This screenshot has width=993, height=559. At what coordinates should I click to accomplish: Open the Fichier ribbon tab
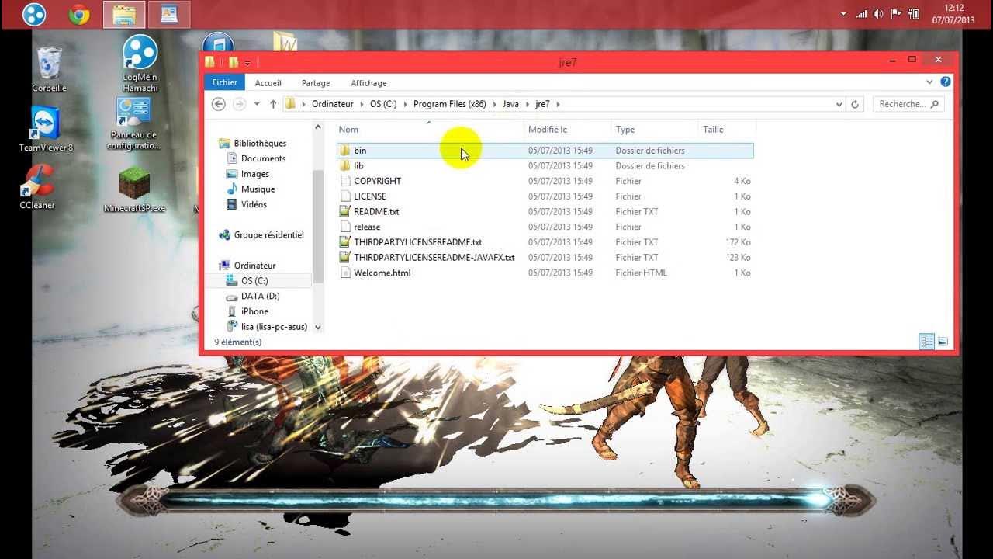[224, 82]
